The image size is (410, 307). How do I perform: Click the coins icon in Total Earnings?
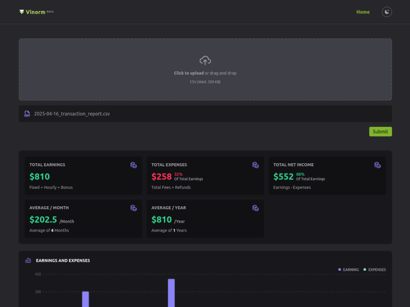[134, 165]
